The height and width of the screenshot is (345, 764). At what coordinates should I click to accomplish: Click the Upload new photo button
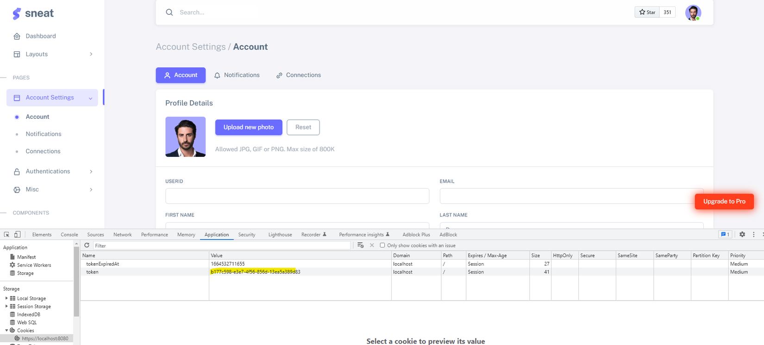(249, 127)
